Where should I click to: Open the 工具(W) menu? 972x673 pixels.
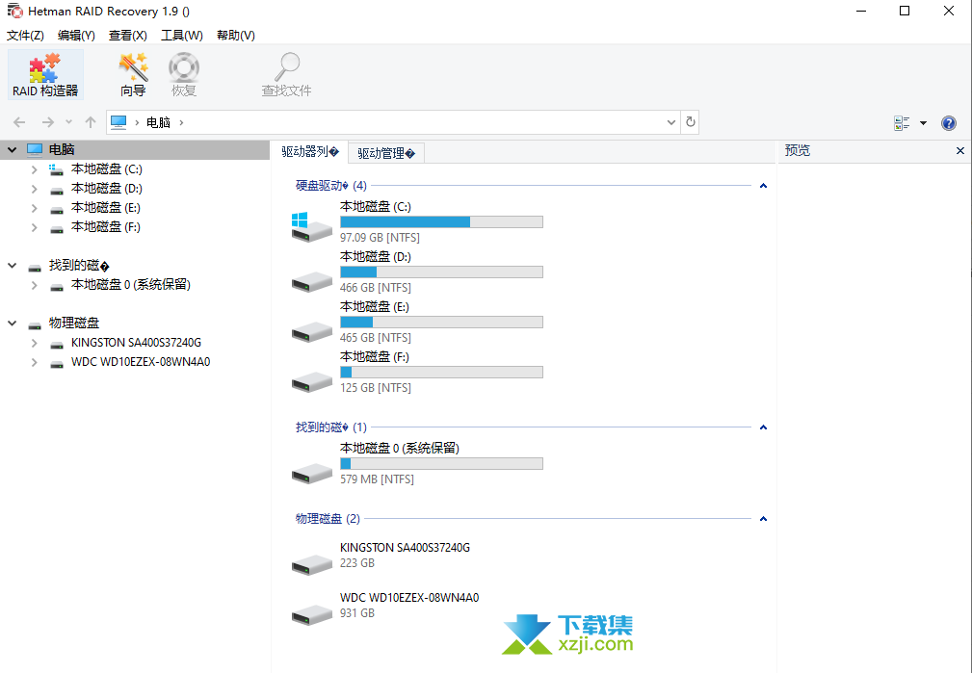182,36
